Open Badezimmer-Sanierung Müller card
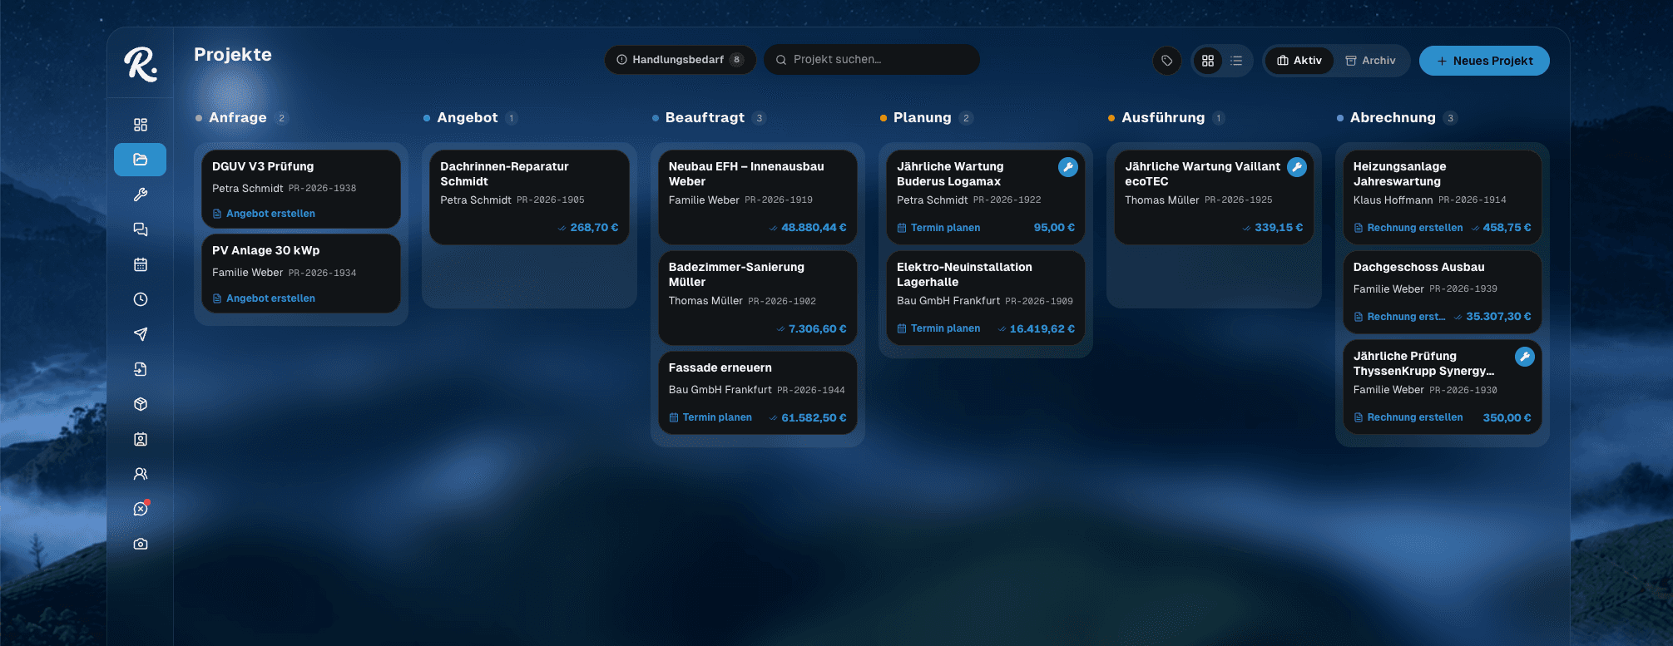This screenshot has height=646, width=1673. (x=757, y=298)
